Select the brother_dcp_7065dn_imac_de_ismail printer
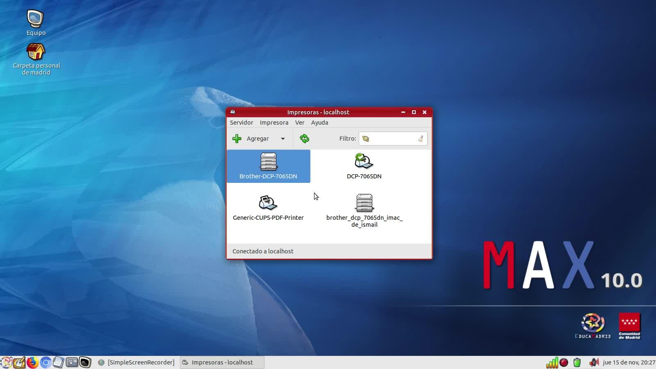The image size is (656, 369). point(364,210)
